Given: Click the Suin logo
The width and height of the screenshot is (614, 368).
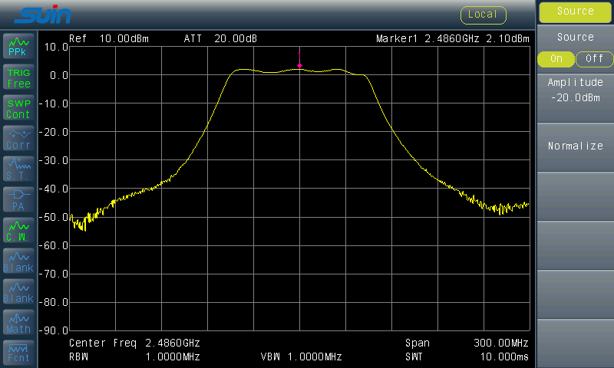Looking at the screenshot, I should (44, 15).
